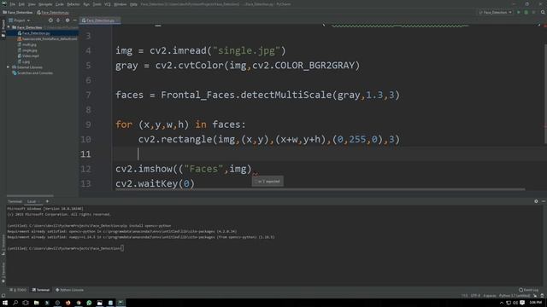Screen dimensions: 547x307
Task: Open the Favorites side tool window stripe
Action: (x=3, y=272)
